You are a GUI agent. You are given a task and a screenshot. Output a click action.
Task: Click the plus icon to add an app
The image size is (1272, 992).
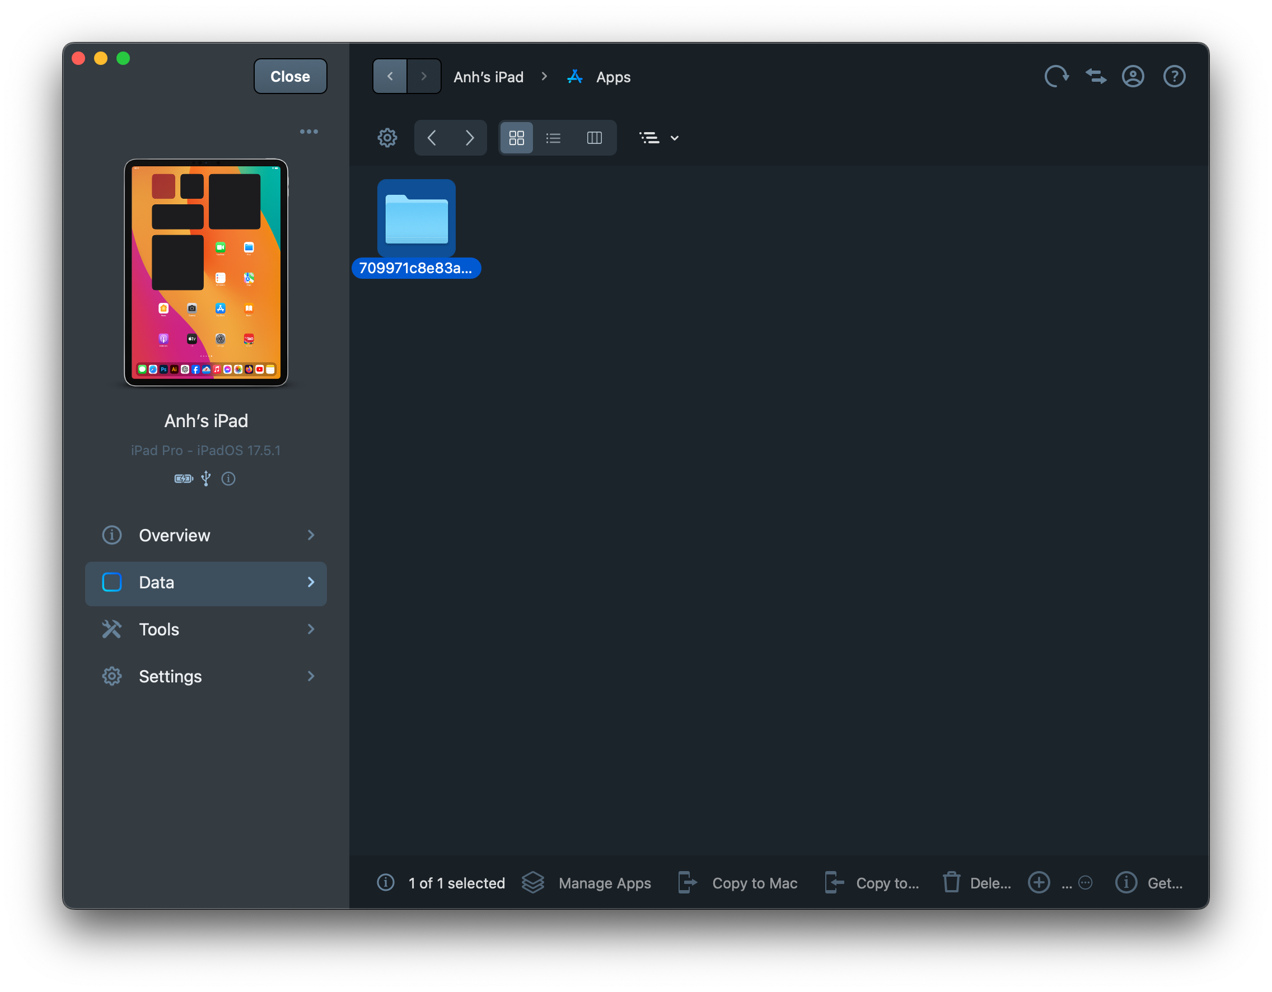(x=1039, y=882)
